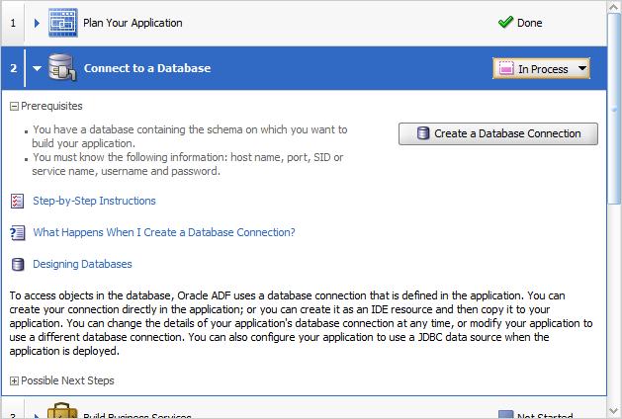This screenshot has height=419, width=622.
Task: Click the Plan Your Application step icon
Action: (x=63, y=23)
